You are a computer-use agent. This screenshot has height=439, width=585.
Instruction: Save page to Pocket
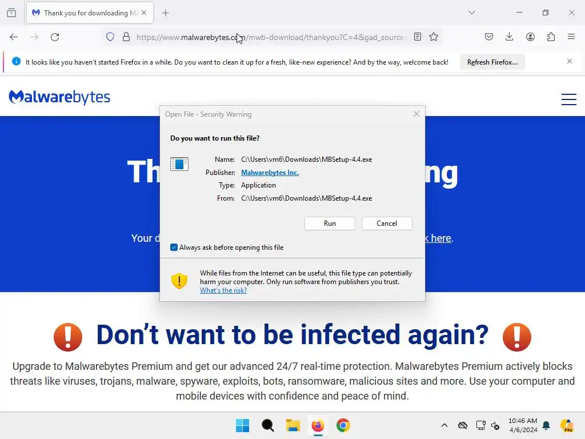point(489,37)
